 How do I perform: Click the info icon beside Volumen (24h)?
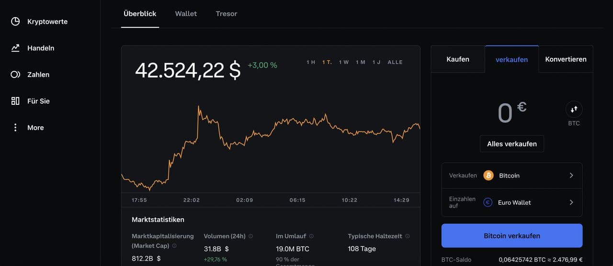point(250,236)
